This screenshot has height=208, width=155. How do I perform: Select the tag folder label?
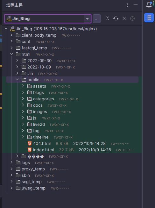pyautogui.click(x=36, y=131)
